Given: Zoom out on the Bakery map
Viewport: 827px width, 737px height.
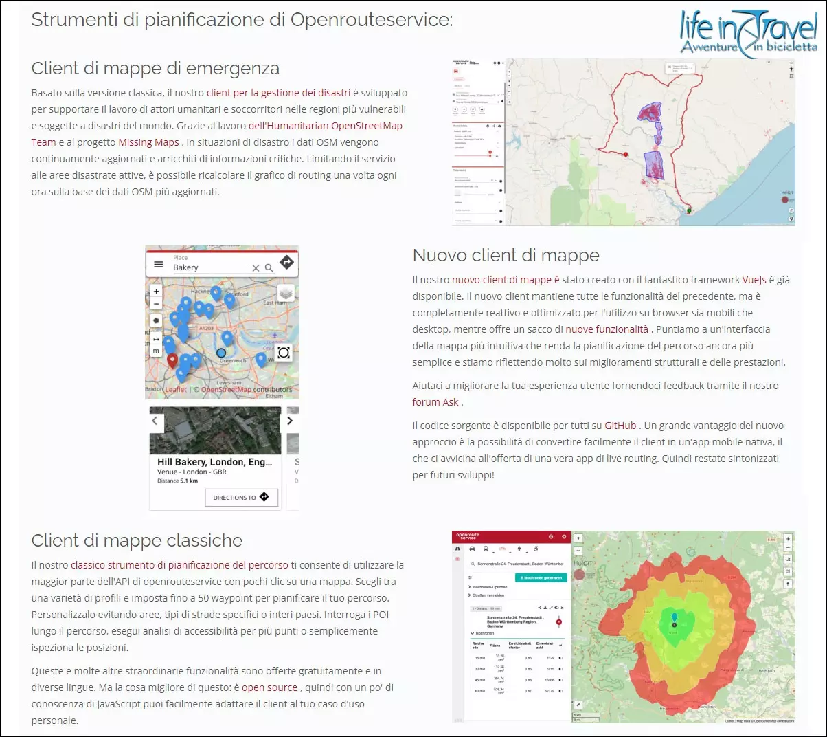Looking at the screenshot, I should (x=156, y=303).
